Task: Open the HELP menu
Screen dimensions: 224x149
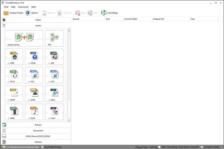Action: tap(34, 7)
